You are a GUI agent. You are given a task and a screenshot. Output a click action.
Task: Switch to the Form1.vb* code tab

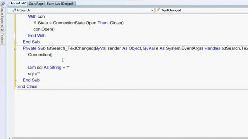point(18,3)
